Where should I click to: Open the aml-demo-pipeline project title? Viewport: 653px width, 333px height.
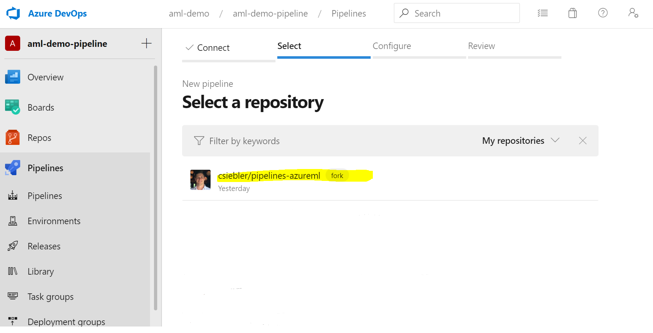[x=67, y=44]
